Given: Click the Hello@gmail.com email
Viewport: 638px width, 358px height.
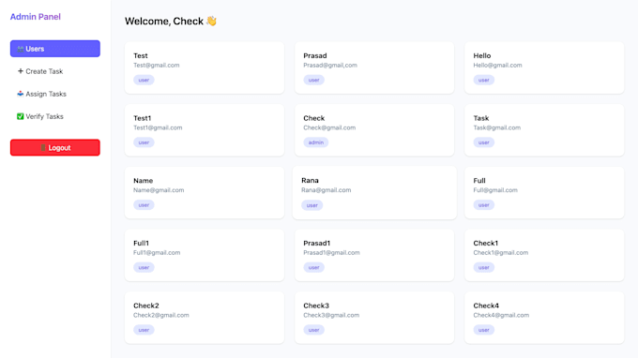Looking at the screenshot, I should click(x=497, y=65).
